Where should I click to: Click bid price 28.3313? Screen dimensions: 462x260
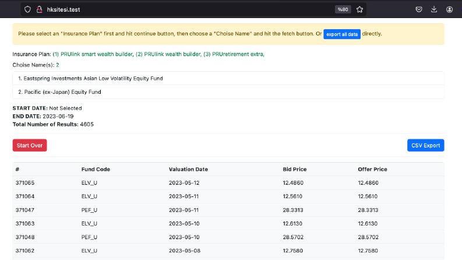[293, 210]
